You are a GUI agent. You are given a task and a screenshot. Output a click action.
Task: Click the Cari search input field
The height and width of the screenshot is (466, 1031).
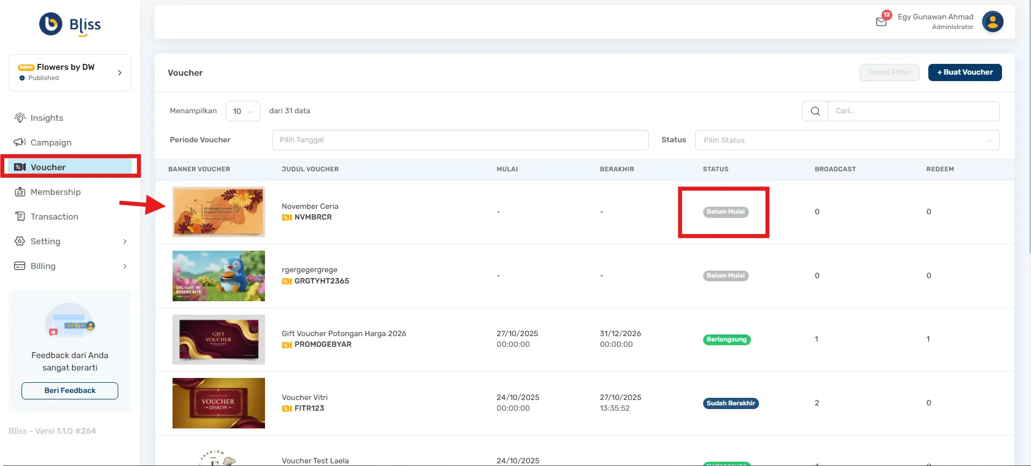pyautogui.click(x=913, y=111)
